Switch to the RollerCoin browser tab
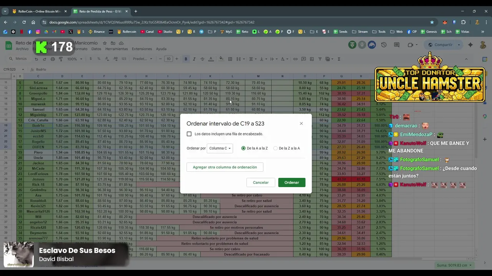Image resolution: width=492 pixels, height=276 pixels. [39, 11]
